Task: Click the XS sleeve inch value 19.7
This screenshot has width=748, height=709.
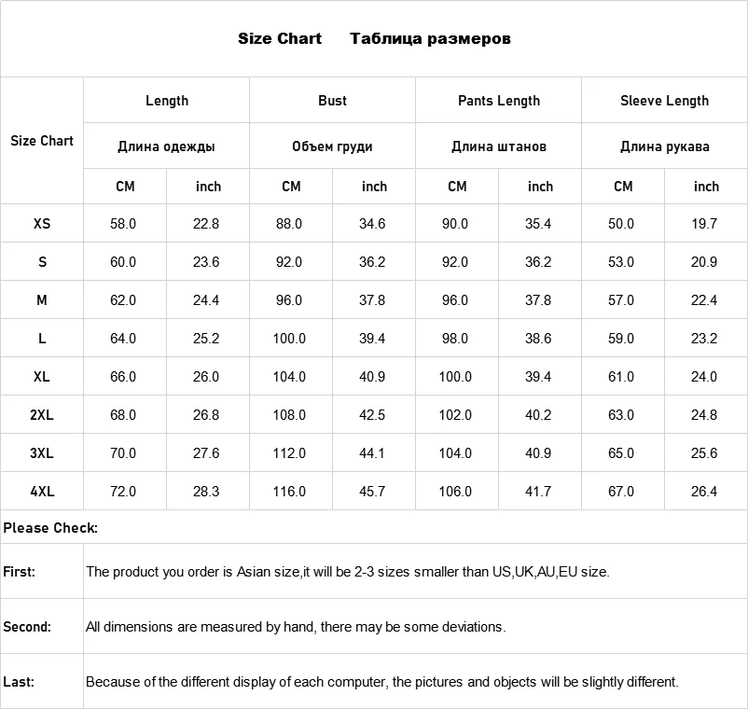Action: pyautogui.click(x=704, y=224)
